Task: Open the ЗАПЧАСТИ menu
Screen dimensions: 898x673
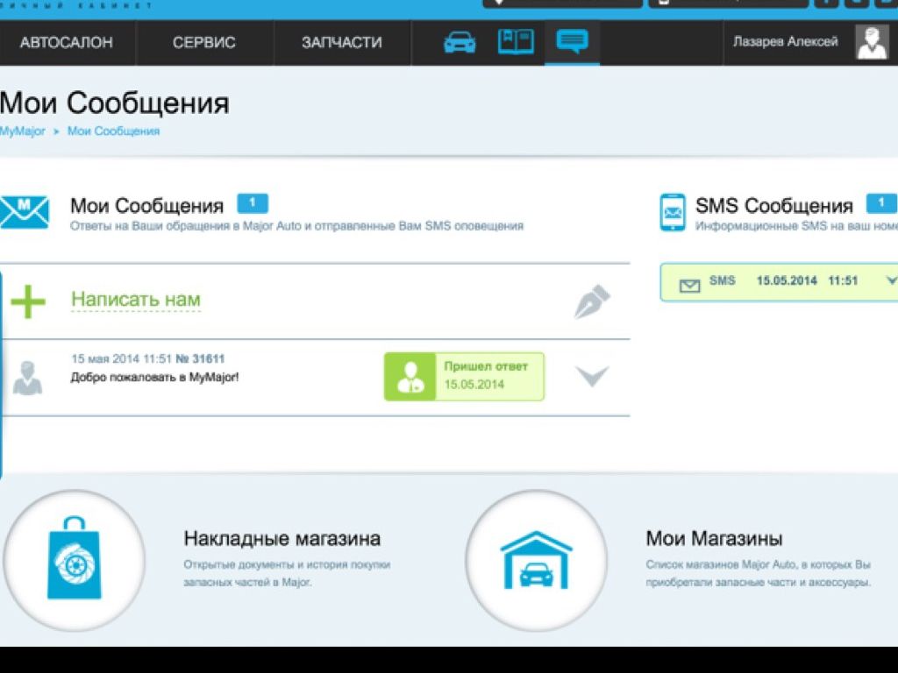Action: pyautogui.click(x=341, y=42)
